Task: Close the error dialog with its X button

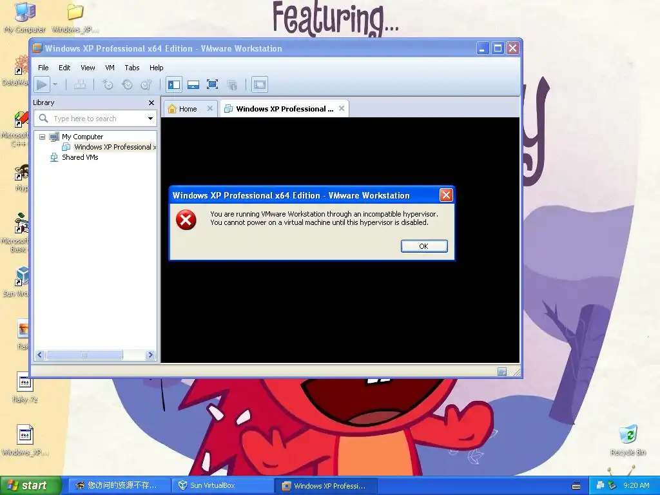Action: pos(446,195)
